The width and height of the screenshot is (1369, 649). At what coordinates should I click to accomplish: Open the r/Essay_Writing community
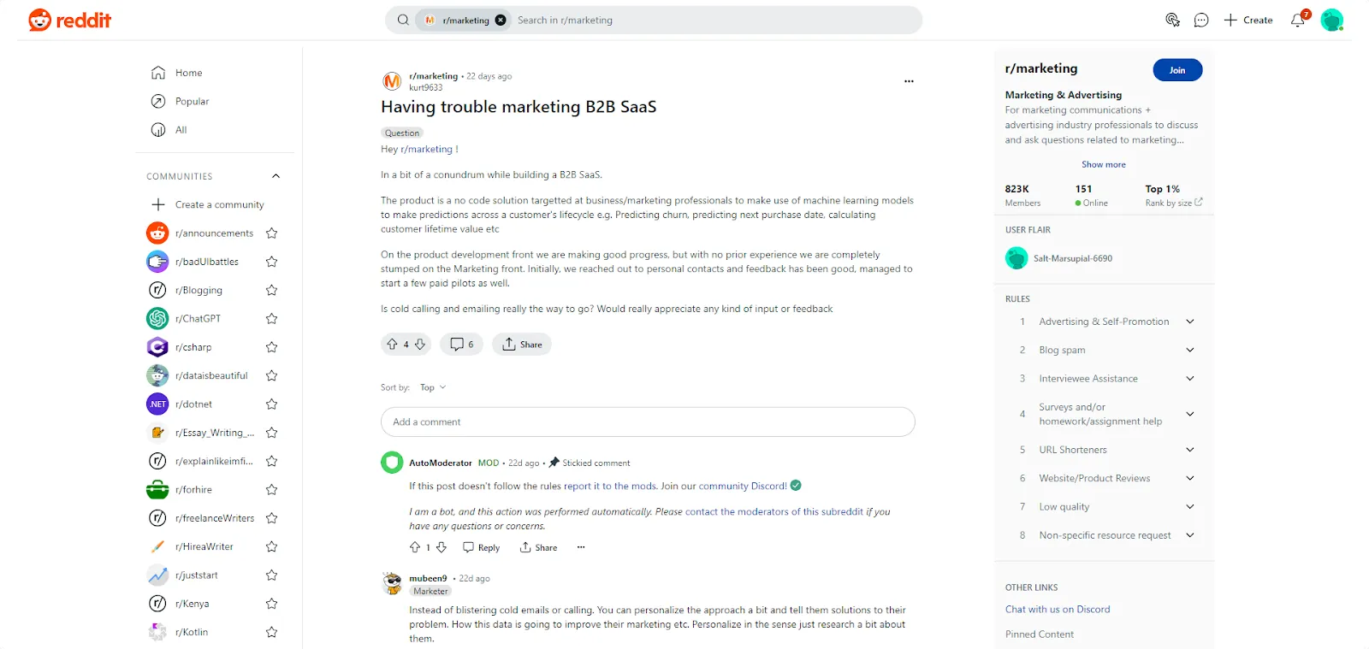pos(215,433)
